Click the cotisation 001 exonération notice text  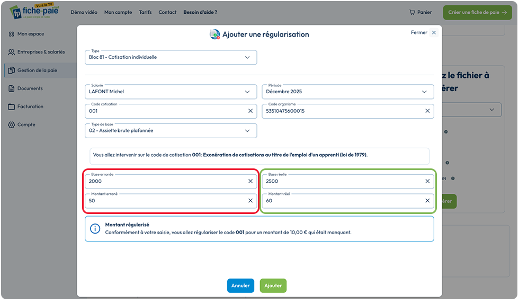pos(230,155)
